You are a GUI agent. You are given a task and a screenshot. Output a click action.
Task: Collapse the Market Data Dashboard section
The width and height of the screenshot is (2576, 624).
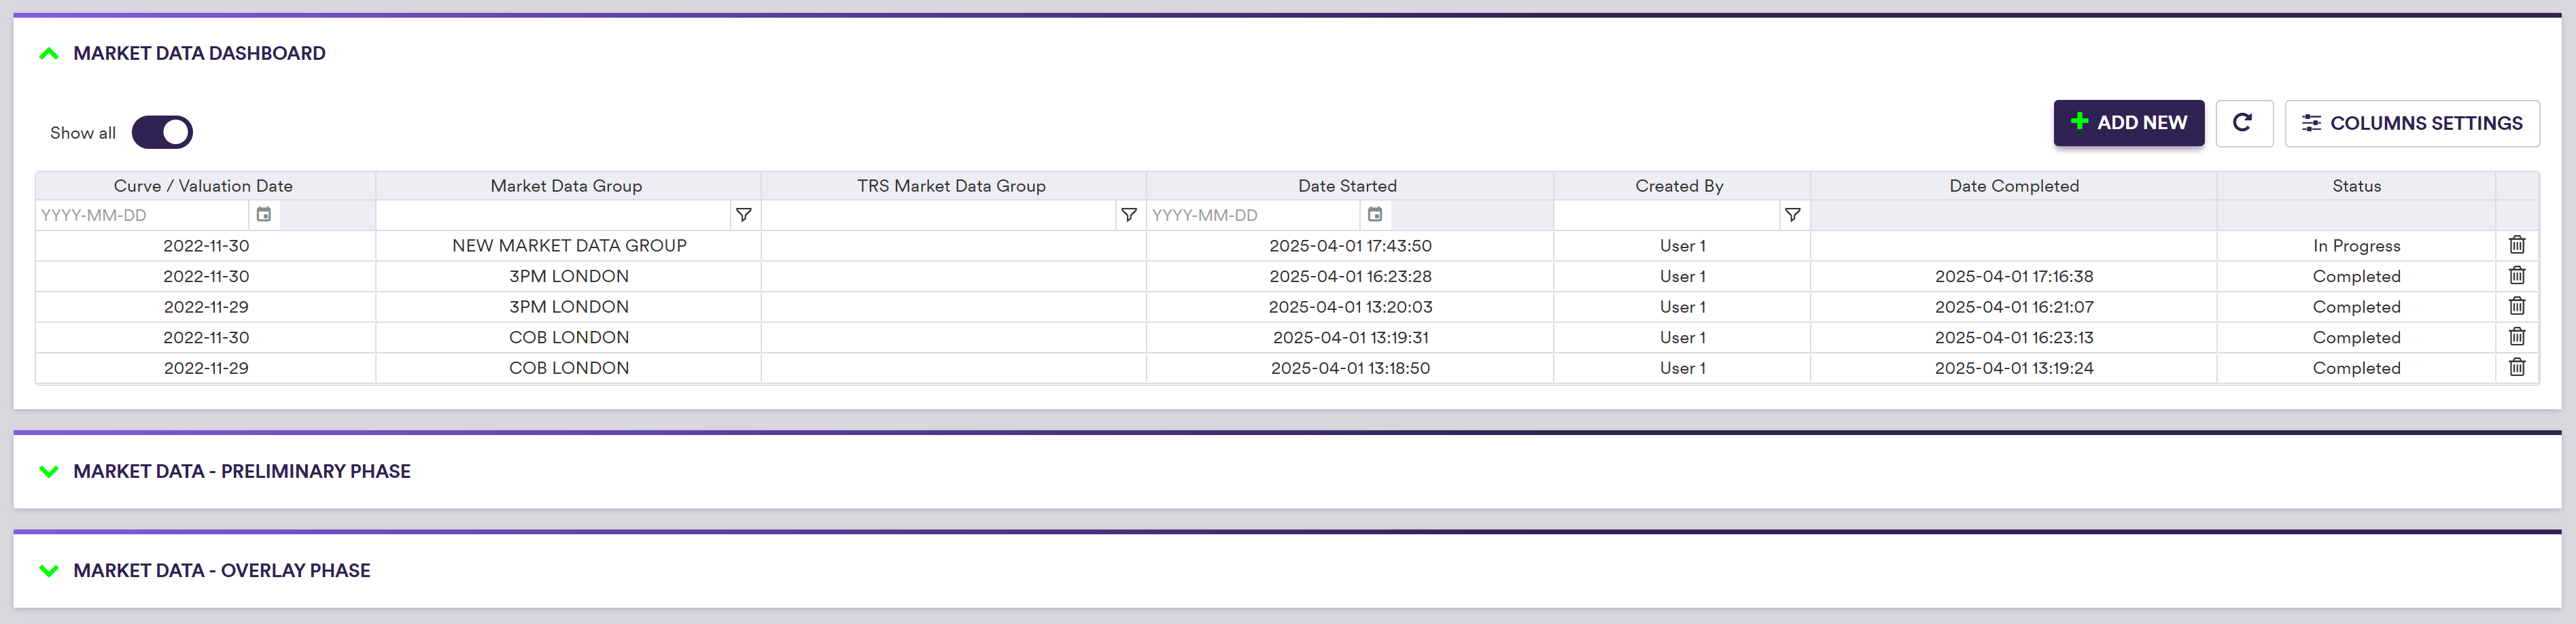tap(48, 54)
